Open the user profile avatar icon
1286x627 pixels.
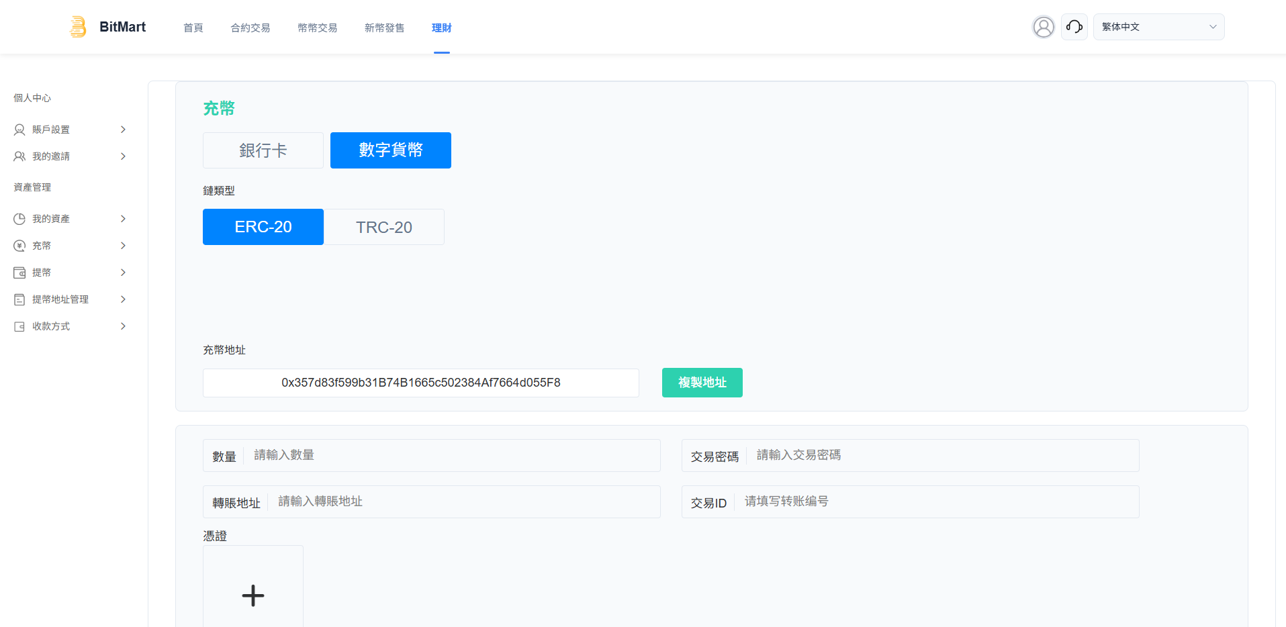coord(1043,27)
